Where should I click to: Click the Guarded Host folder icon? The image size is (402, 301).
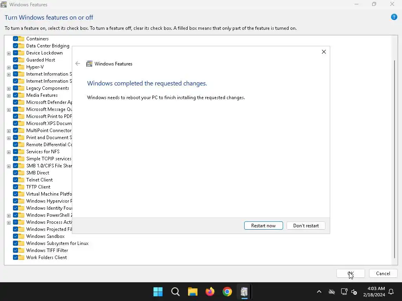[x=21, y=60]
